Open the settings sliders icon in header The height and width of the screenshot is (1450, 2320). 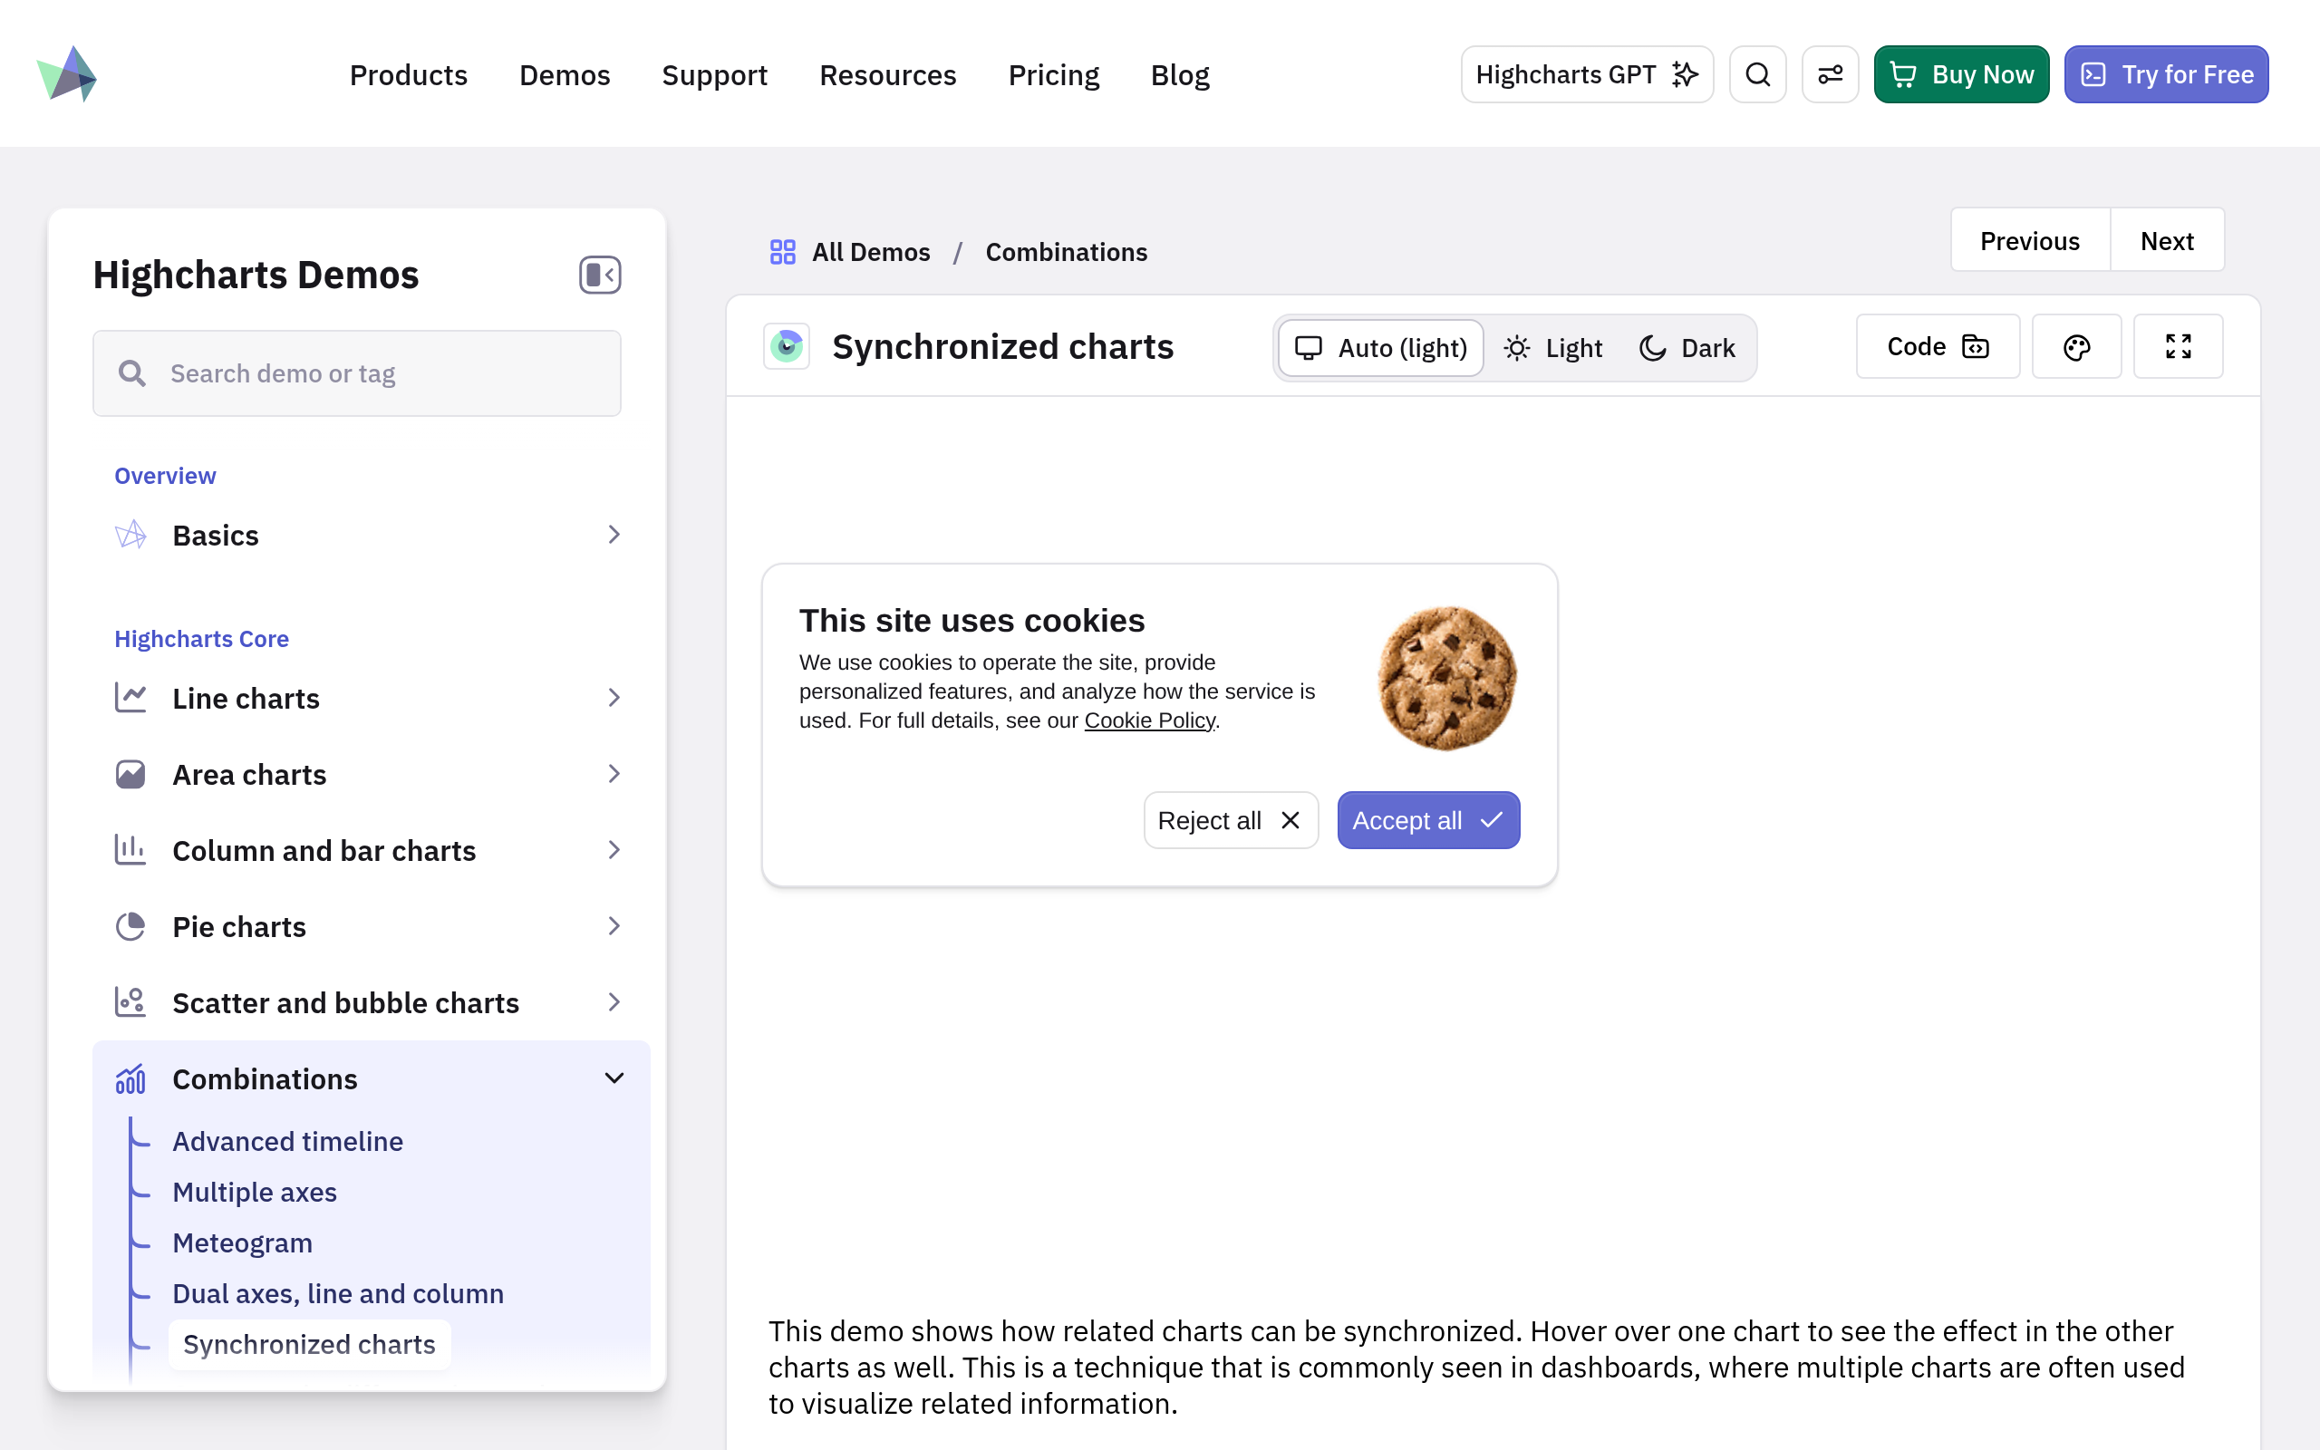point(1830,73)
